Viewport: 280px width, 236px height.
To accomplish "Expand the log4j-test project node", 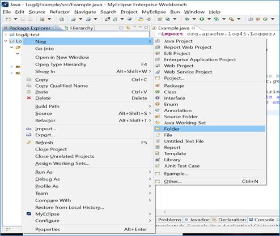I will click(x=6, y=35).
